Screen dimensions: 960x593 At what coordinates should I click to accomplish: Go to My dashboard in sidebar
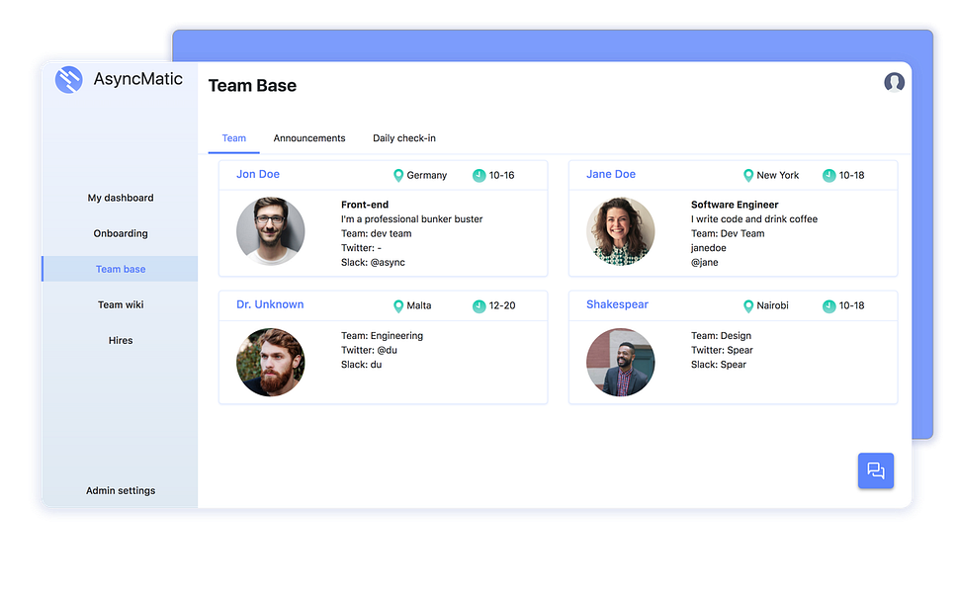tap(121, 198)
